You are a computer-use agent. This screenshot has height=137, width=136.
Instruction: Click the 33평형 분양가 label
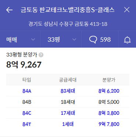pyautogui.click(x=22, y=55)
